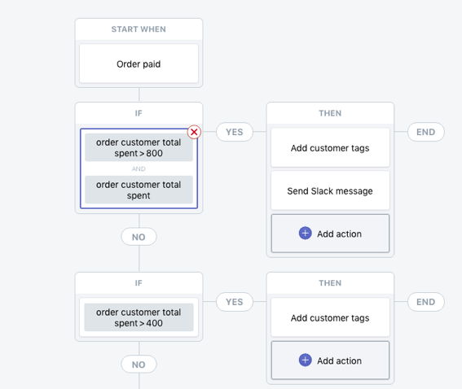Image resolution: width=462 pixels, height=389 pixels.
Task: Select the total spent > 400 condition
Action: [139, 317]
